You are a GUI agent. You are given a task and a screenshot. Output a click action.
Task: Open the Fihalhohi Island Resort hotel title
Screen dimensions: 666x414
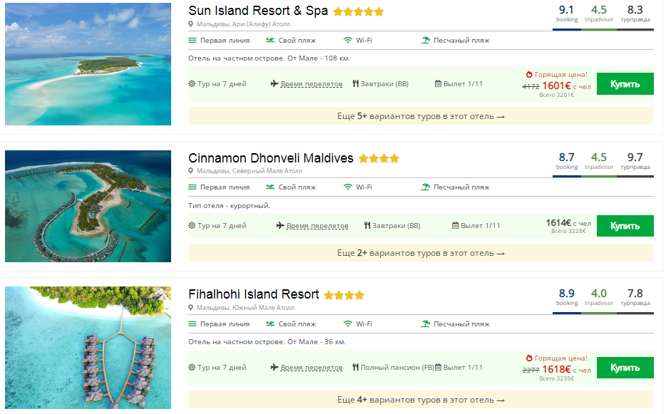[253, 294]
